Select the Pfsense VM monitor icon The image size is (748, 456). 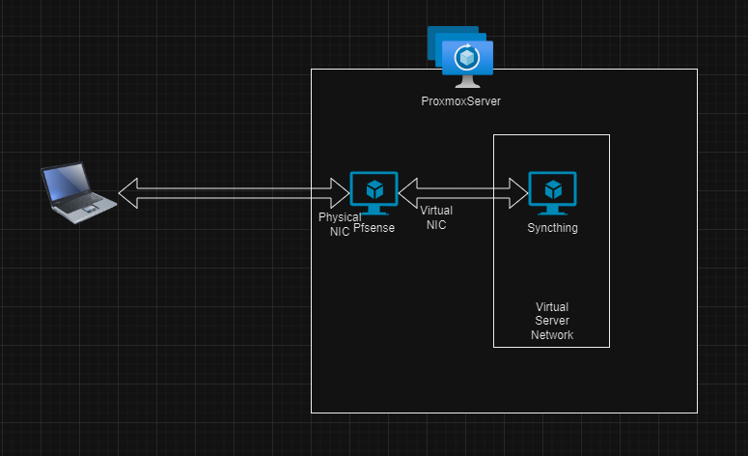tap(374, 193)
